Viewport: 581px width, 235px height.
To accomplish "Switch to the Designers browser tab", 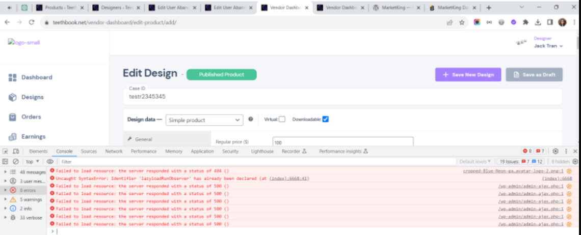I will [x=116, y=8].
